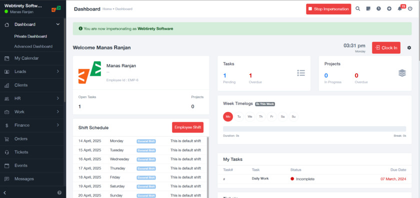The height and width of the screenshot is (198, 420).
Task: Expand the Leads sidebar menu
Action: (32, 72)
